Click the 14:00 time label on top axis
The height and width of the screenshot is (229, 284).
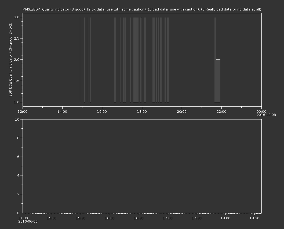pyautogui.click(x=62, y=111)
